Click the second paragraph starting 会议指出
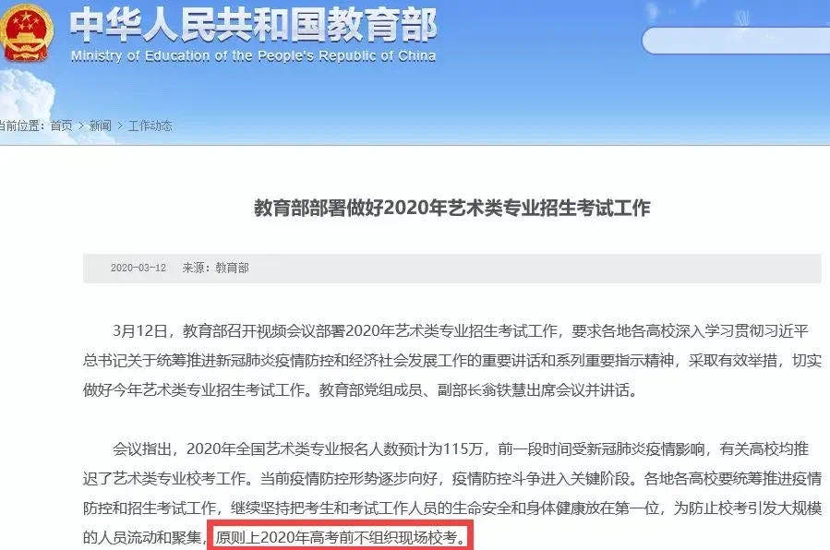The width and height of the screenshot is (830, 550). [x=452, y=494]
